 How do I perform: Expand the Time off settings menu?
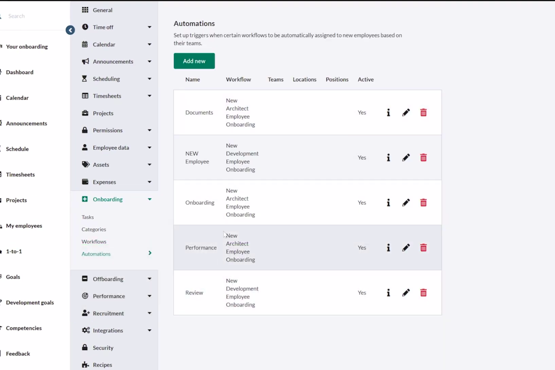[x=150, y=27]
